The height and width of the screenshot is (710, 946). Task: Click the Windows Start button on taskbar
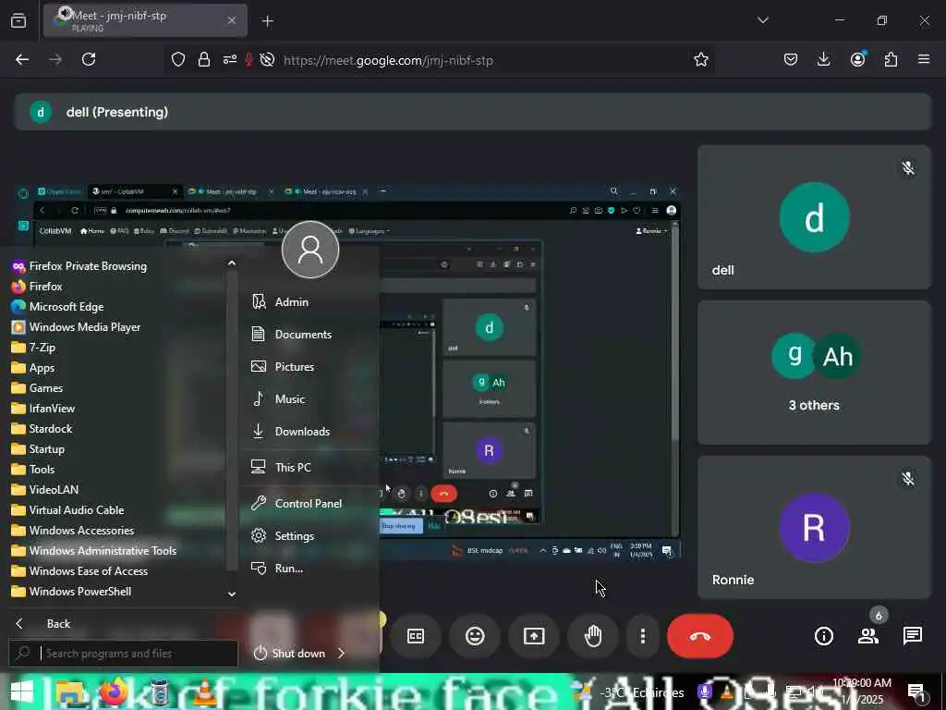pos(22,692)
